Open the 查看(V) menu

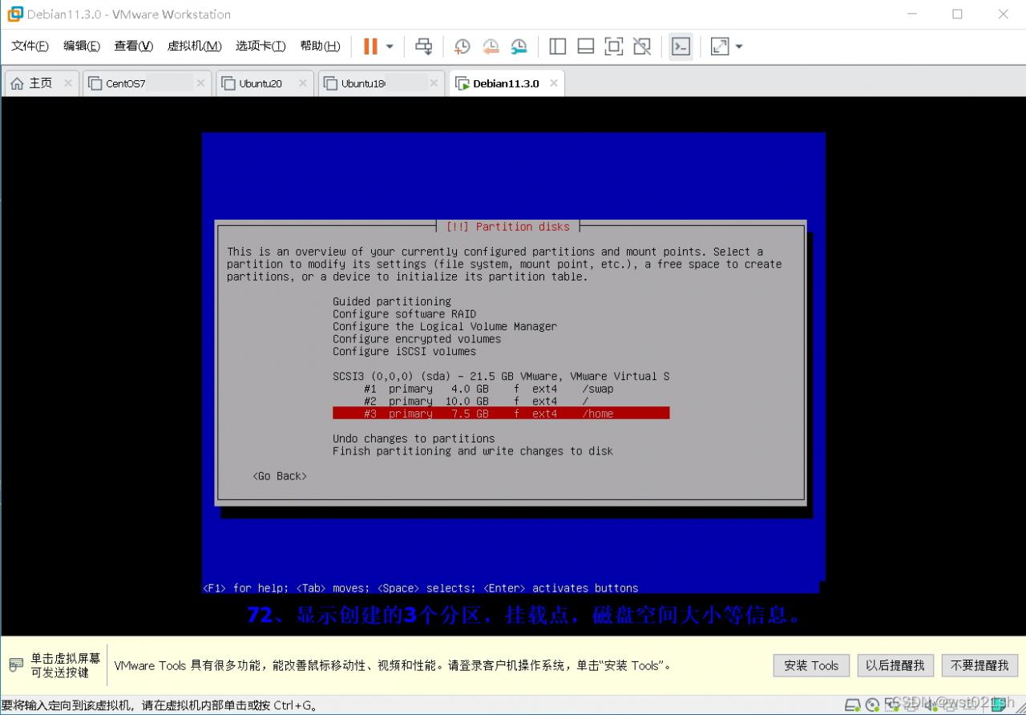point(133,46)
